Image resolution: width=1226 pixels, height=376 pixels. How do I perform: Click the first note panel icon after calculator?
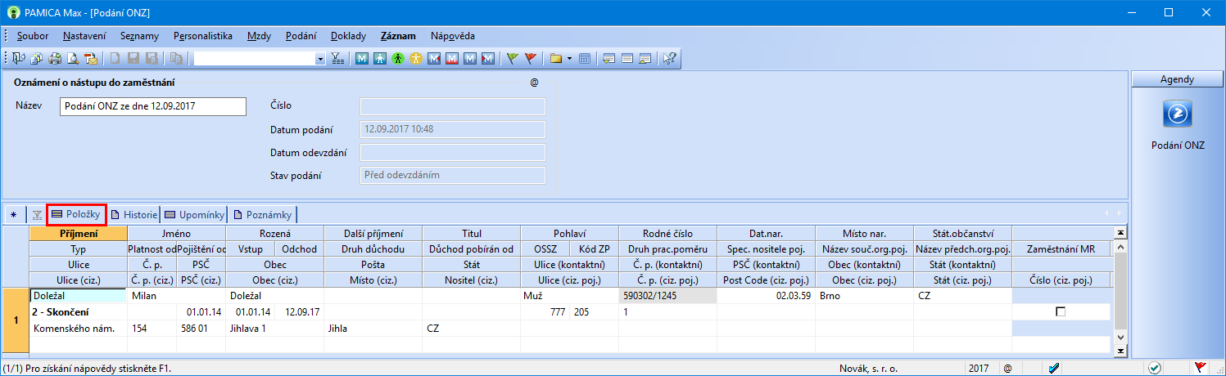609,58
